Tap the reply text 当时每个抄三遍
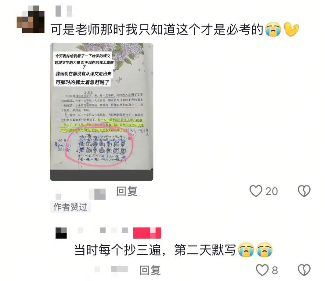 point(118,250)
